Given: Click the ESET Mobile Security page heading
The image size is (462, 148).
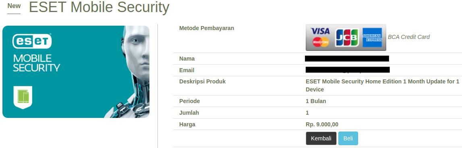Looking at the screenshot, I should click(99, 7).
